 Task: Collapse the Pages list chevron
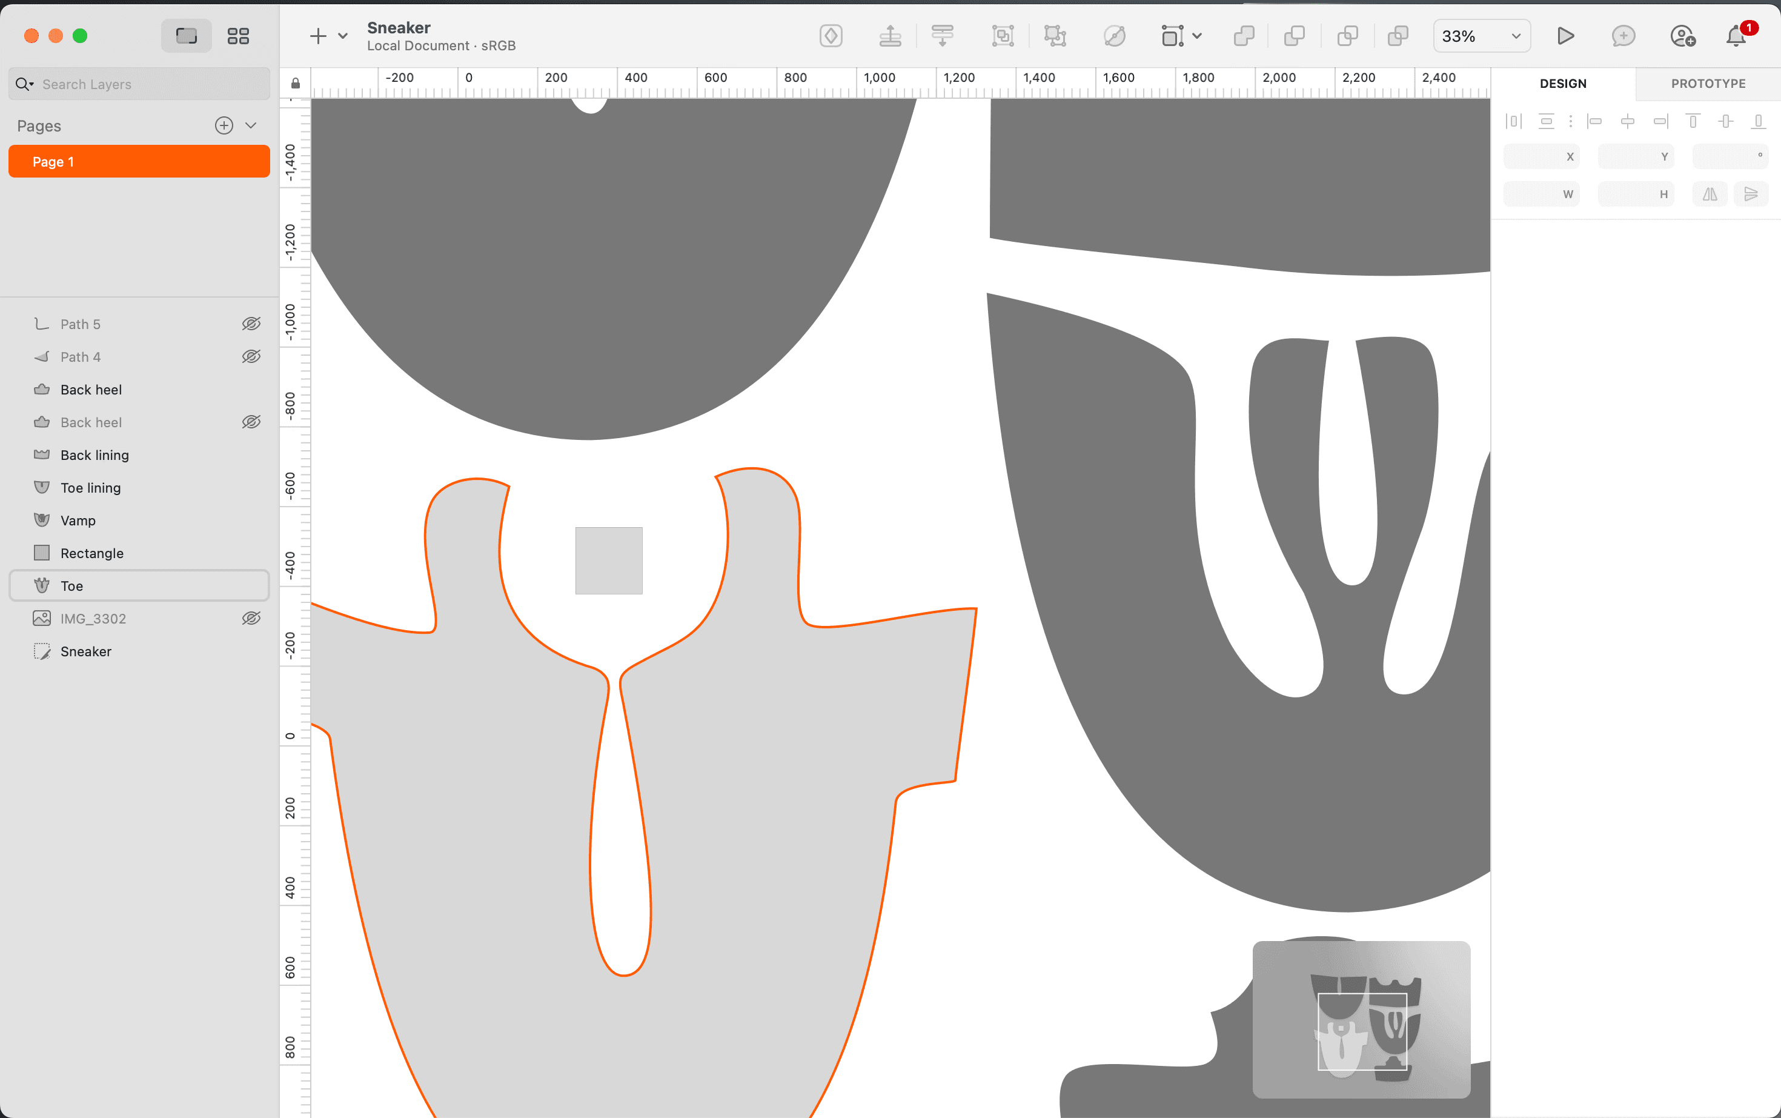coord(251,125)
